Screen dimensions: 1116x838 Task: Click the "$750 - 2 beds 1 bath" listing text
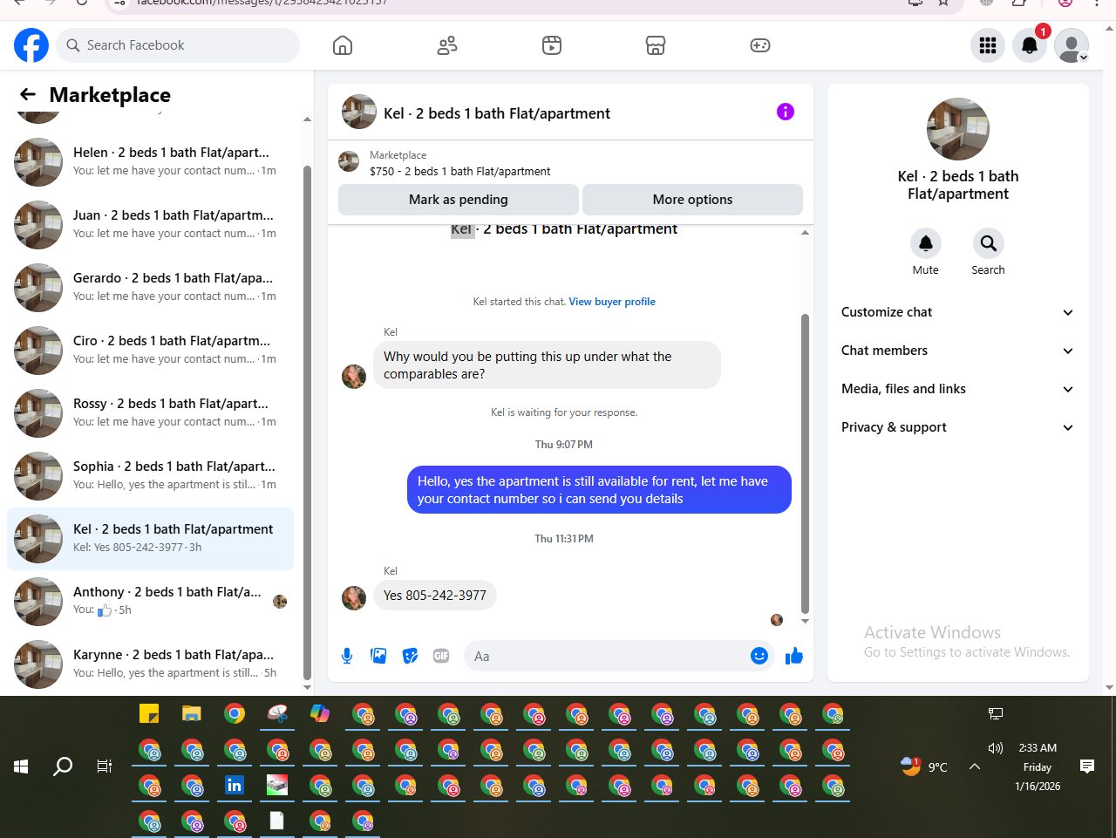(460, 172)
